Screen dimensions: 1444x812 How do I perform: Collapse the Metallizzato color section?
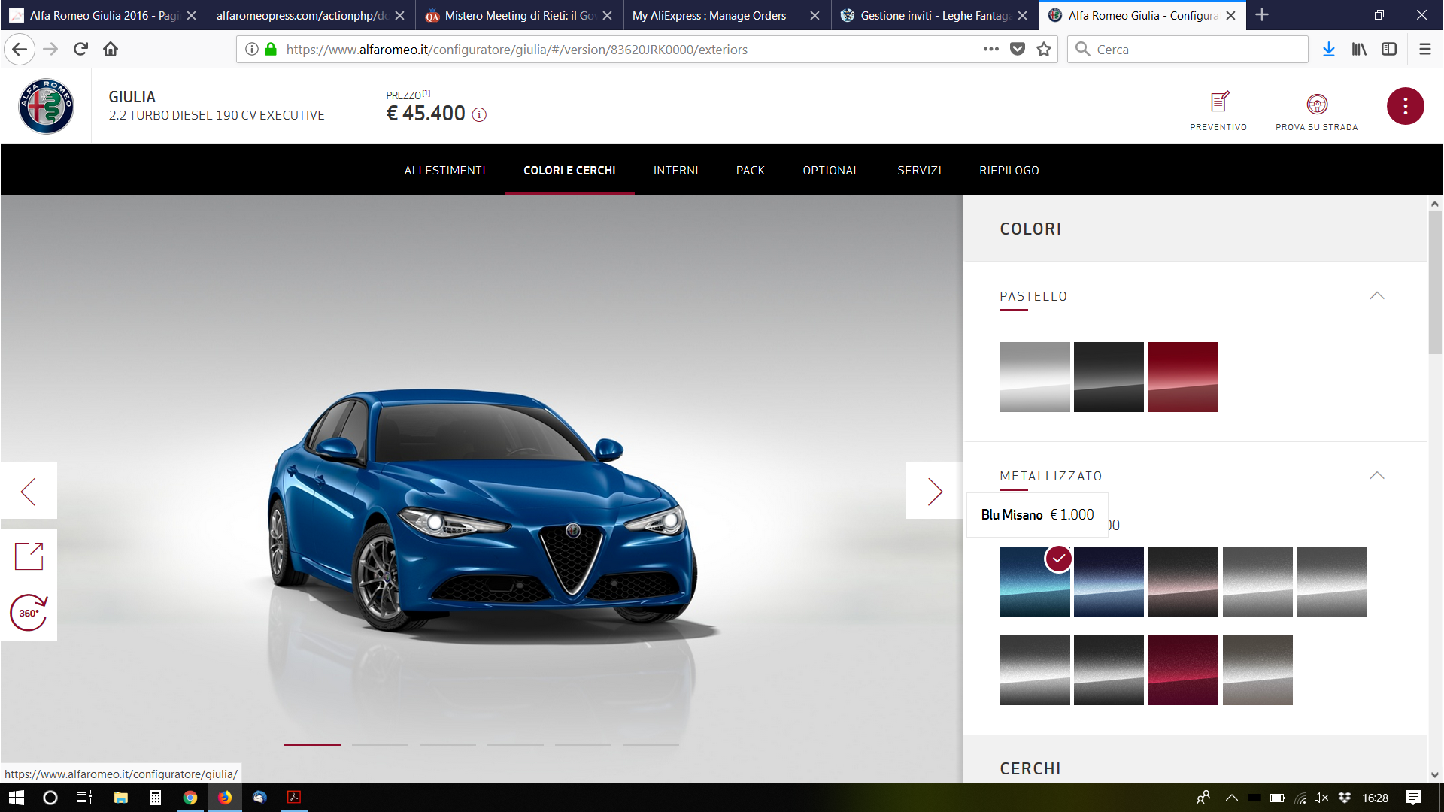click(1376, 476)
